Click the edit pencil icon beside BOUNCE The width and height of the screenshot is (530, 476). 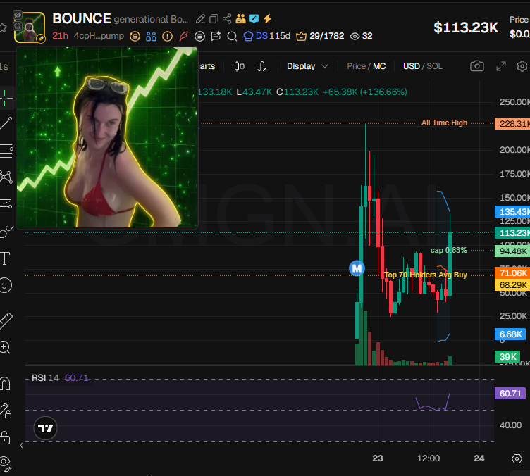[200, 19]
